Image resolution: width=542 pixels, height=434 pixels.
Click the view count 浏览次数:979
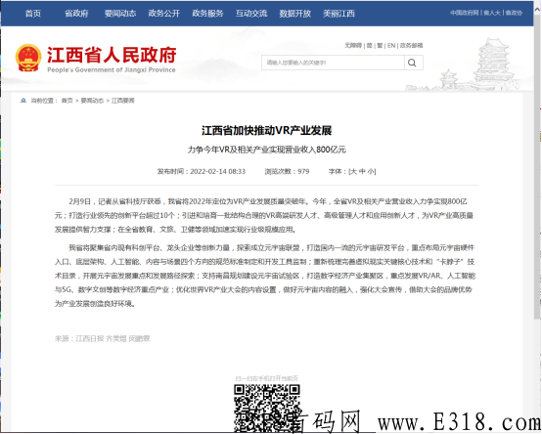tap(287, 171)
